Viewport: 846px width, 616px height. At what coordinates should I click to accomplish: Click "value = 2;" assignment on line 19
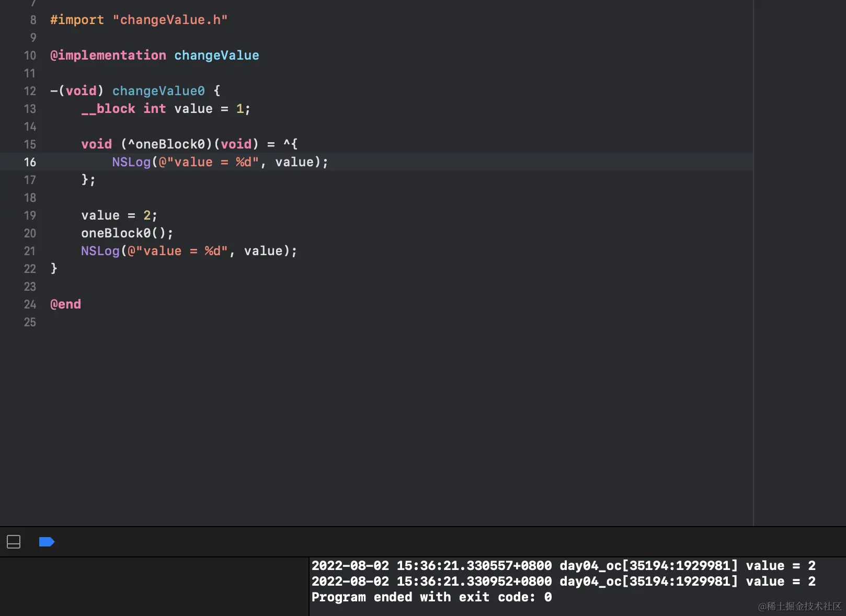click(x=119, y=215)
